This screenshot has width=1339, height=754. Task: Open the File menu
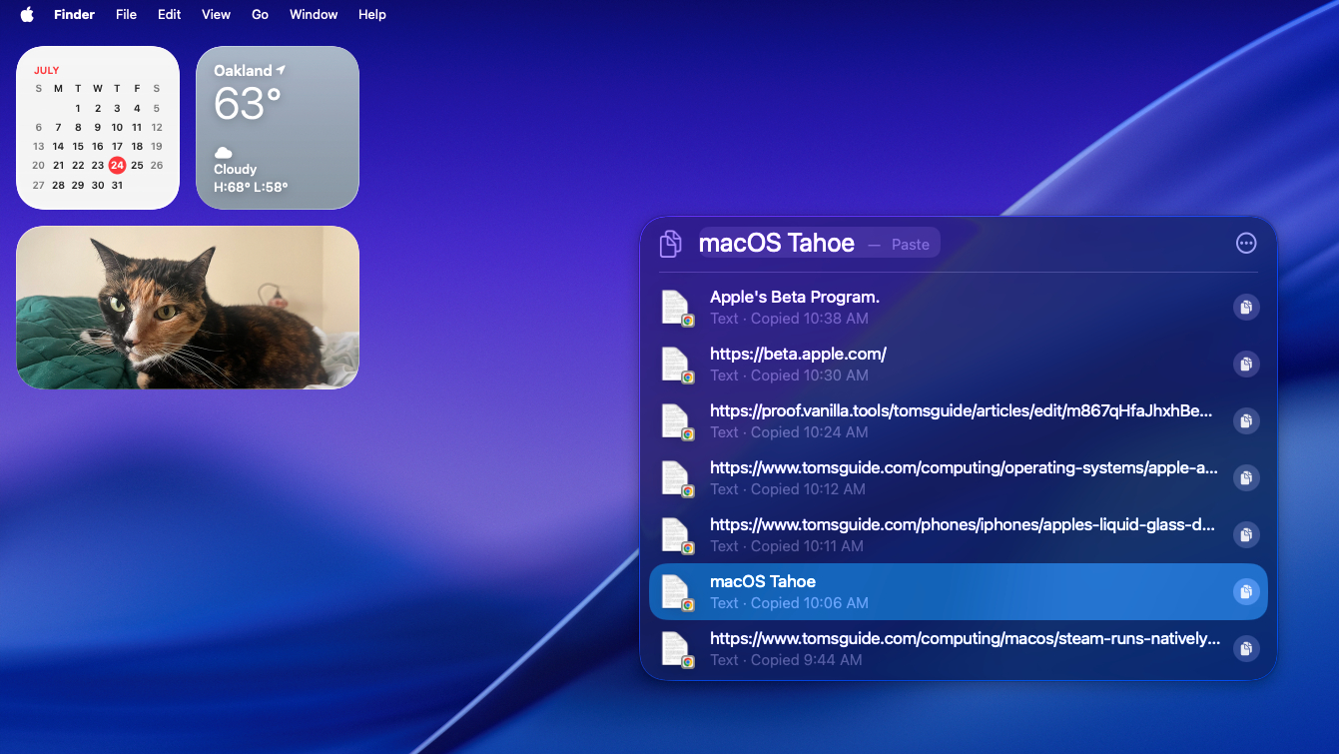(x=126, y=14)
